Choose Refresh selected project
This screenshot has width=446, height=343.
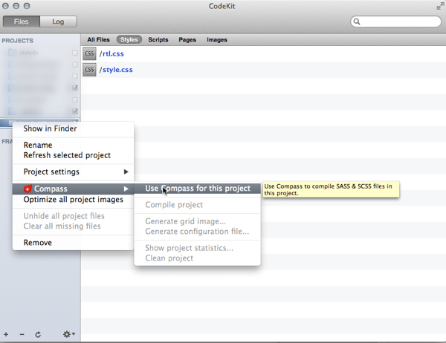(73, 155)
